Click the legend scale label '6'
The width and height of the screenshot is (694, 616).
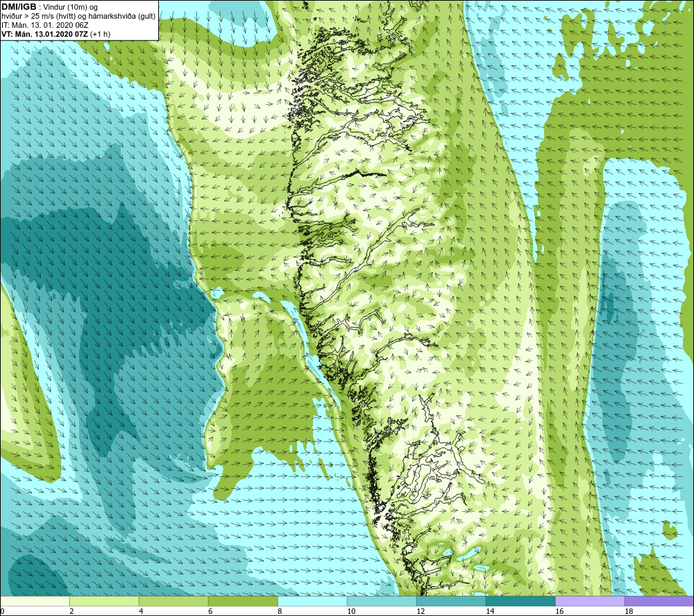(210, 612)
